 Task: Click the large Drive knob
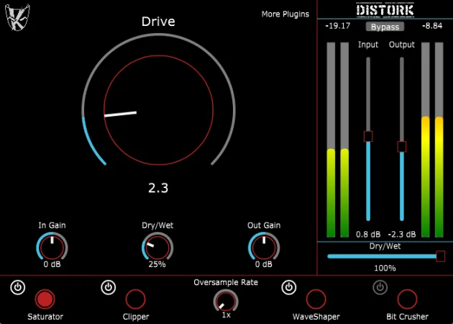158,110
